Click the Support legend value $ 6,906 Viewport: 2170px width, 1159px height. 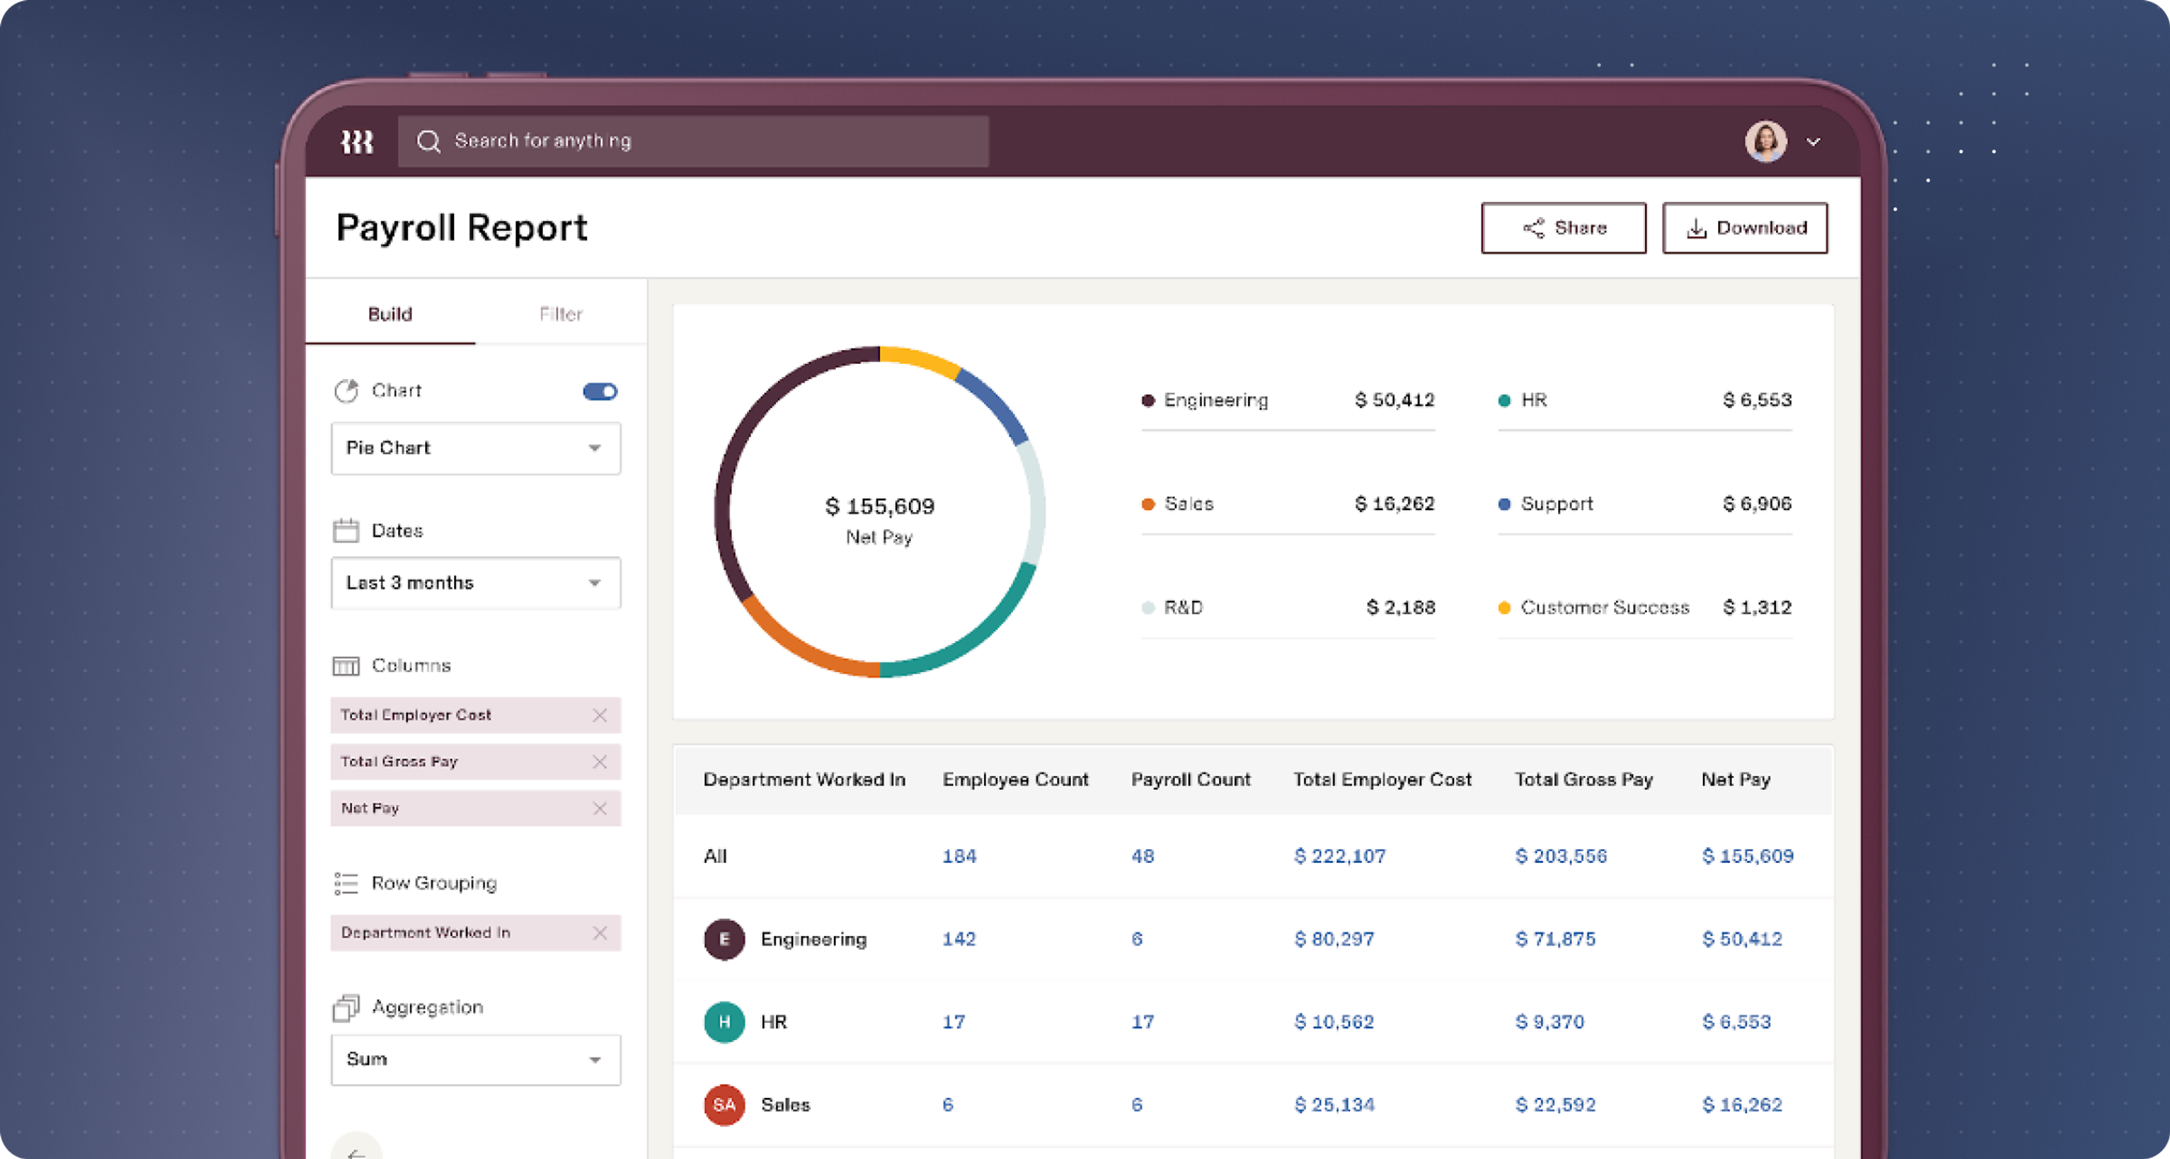pyautogui.click(x=1756, y=503)
